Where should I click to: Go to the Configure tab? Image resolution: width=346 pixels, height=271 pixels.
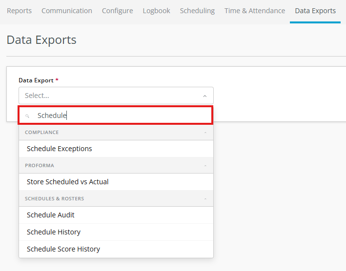(118, 11)
